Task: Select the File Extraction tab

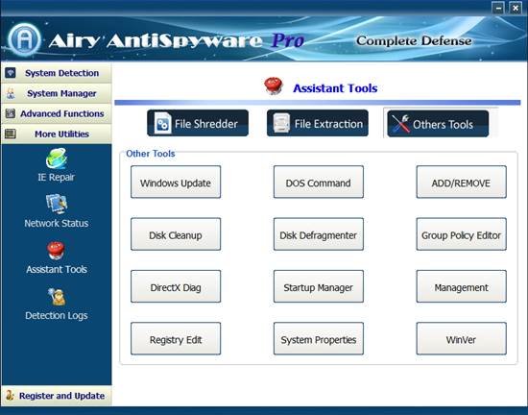Action: pyautogui.click(x=318, y=123)
